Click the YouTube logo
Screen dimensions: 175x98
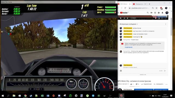[124, 13]
